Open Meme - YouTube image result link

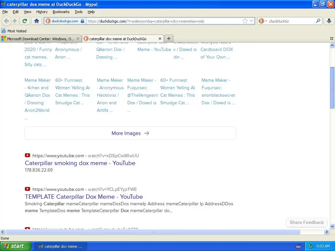pyautogui.click(x=154, y=49)
